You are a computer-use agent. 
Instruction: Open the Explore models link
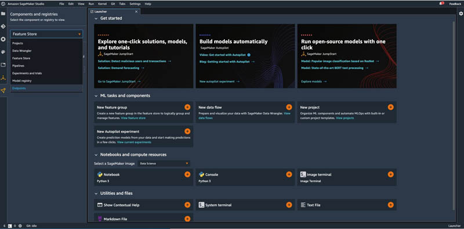pos(314,82)
